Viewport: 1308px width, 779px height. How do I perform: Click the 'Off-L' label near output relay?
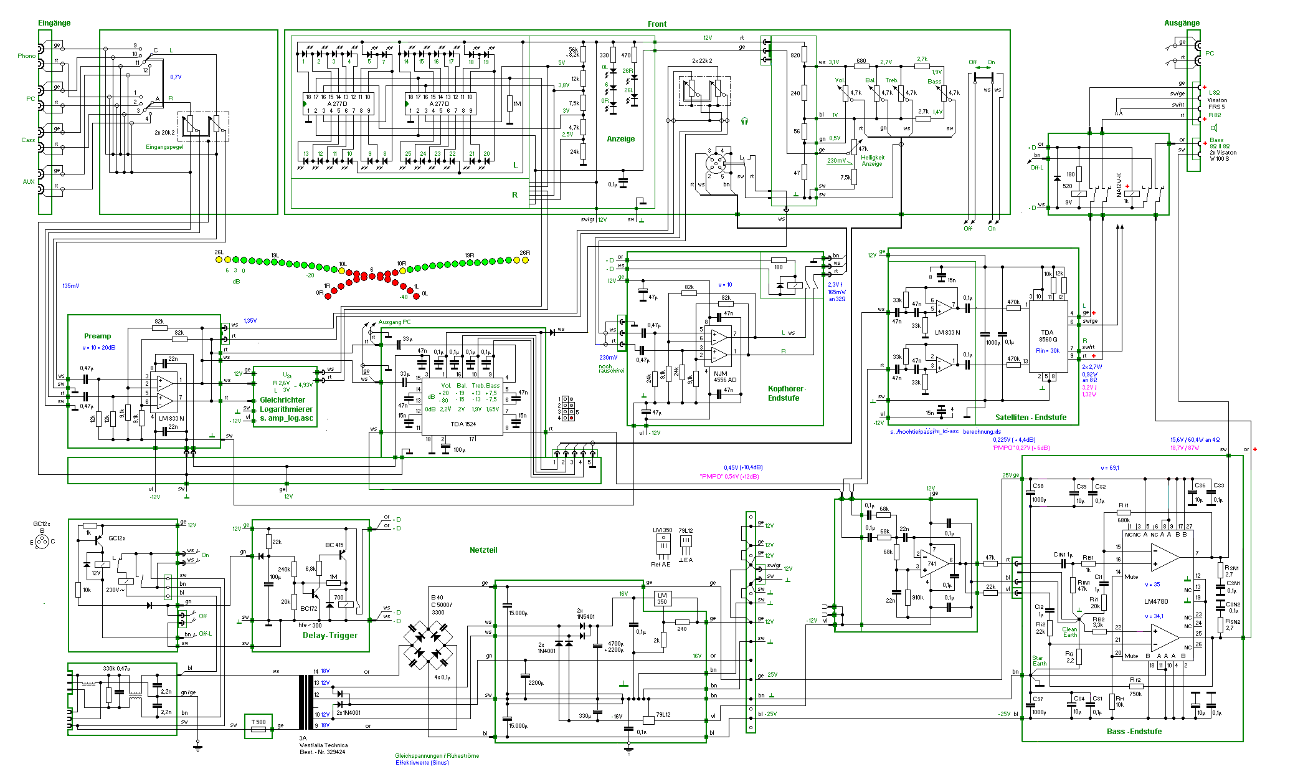pyautogui.click(x=1036, y=167)
